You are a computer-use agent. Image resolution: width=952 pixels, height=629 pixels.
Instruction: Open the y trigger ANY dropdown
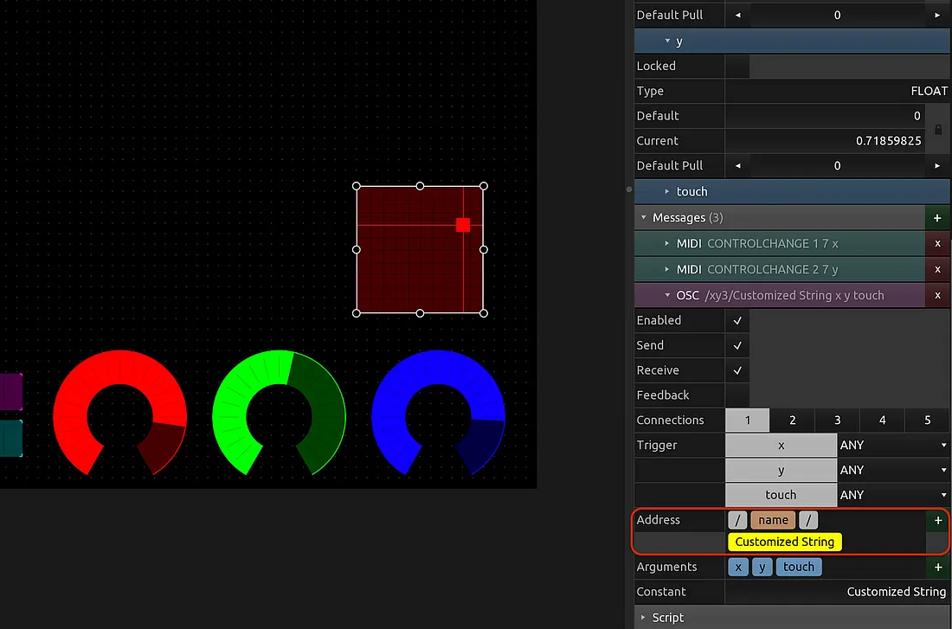click(x=893, y=470)
